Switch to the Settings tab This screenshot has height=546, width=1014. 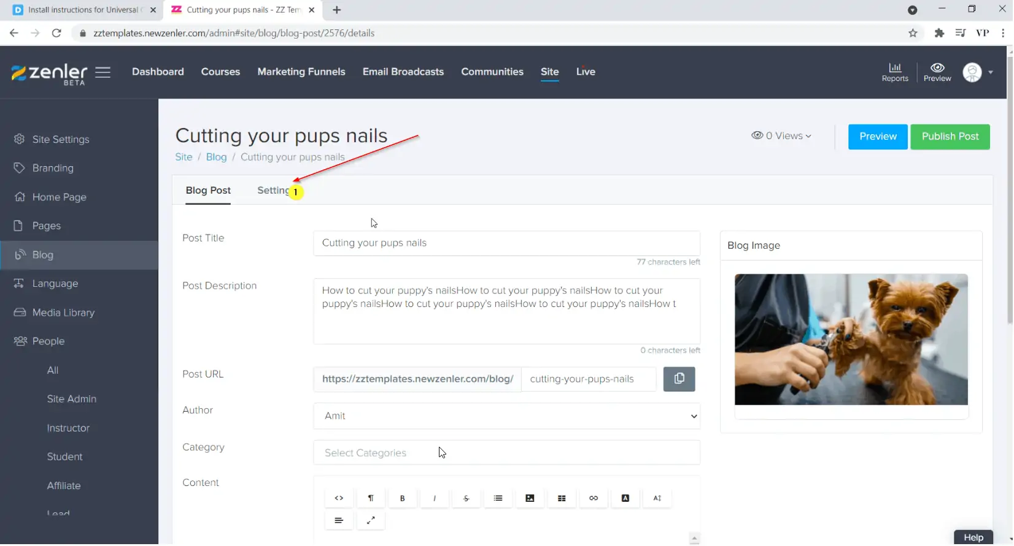point(274,191)
